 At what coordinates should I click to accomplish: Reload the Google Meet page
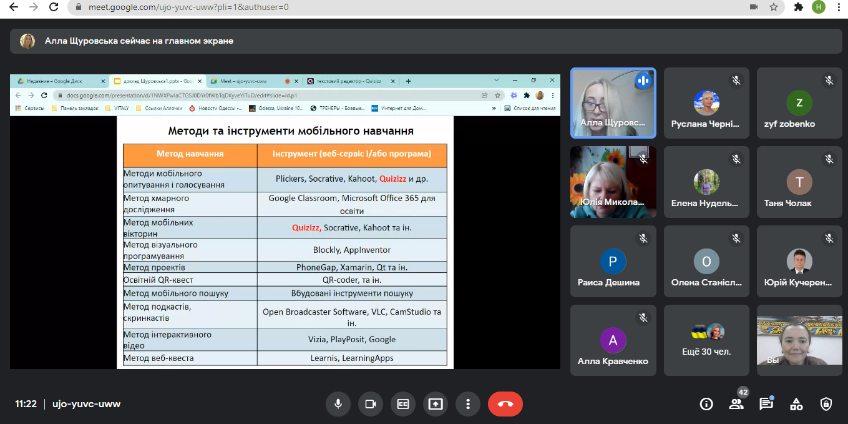[54, 7]
